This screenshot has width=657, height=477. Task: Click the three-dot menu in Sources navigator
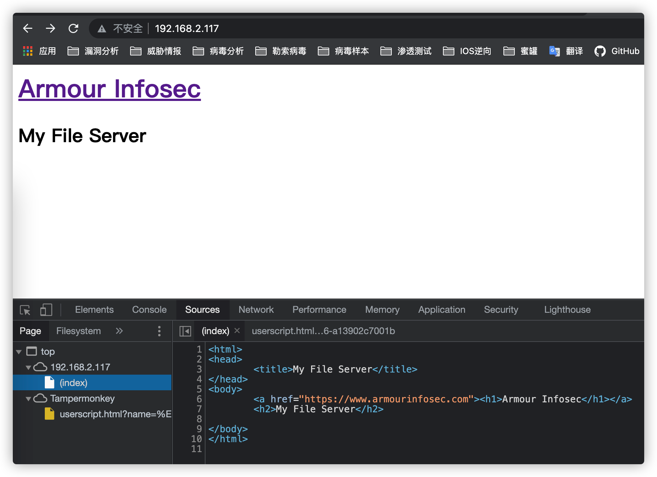[159, 331]
